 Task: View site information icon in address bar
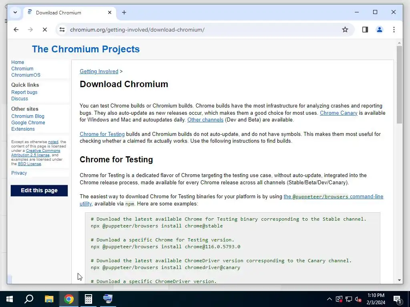click(62, 30)
